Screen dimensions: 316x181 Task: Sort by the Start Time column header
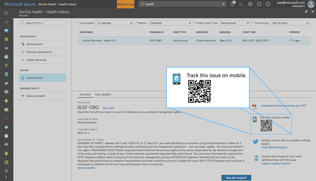click(x=249, y=32)
